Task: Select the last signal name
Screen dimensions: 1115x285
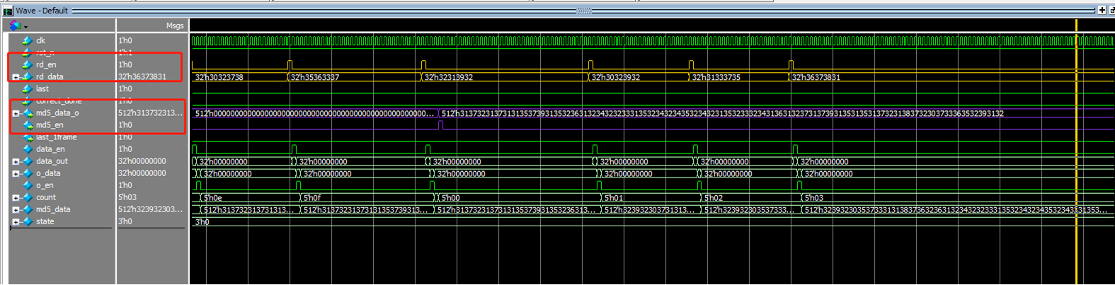Action: [42, 89]
